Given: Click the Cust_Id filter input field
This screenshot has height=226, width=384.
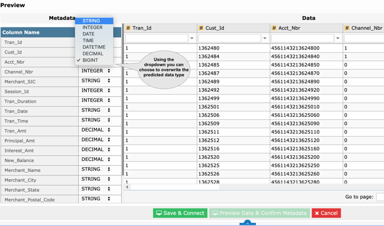Looking at the screenshot, I should click(x=229, y=38).
